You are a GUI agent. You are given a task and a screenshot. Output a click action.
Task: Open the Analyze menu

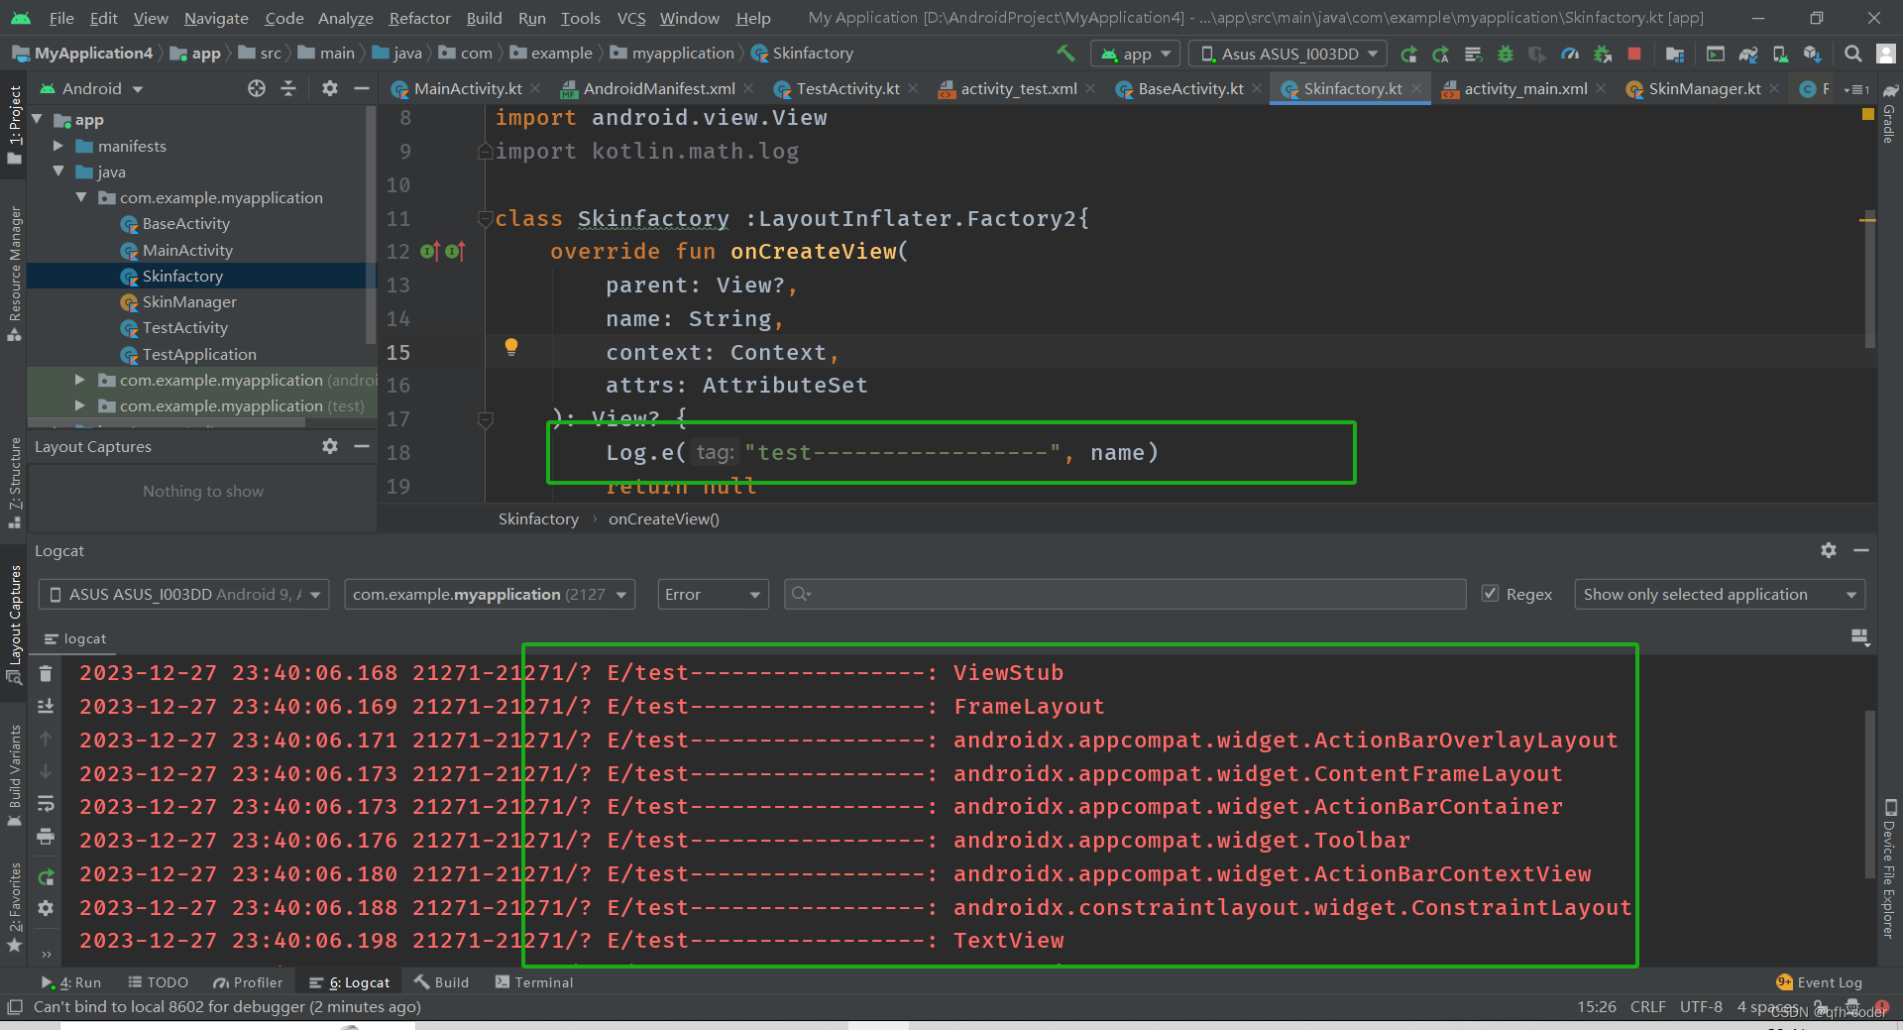click(x=345, y=18)
